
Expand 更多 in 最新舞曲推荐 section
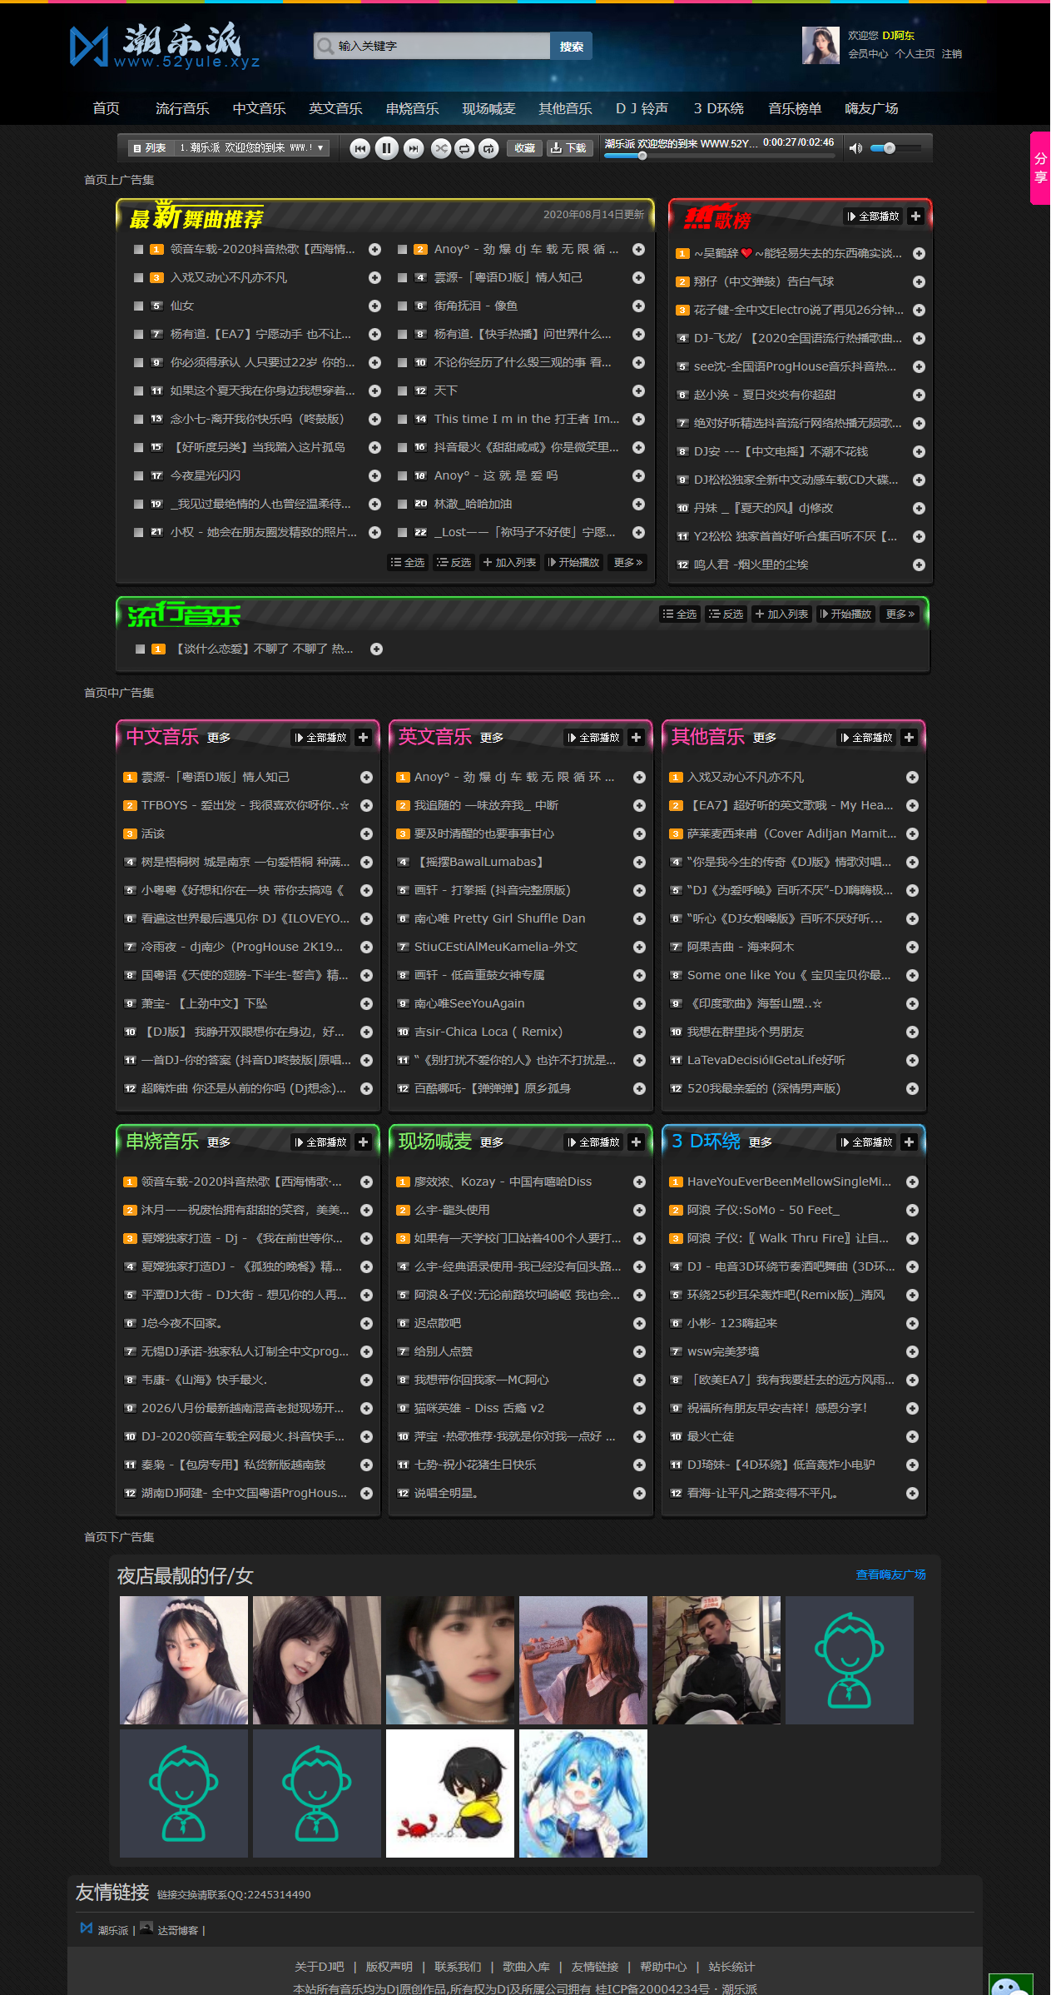coord(627,563)
